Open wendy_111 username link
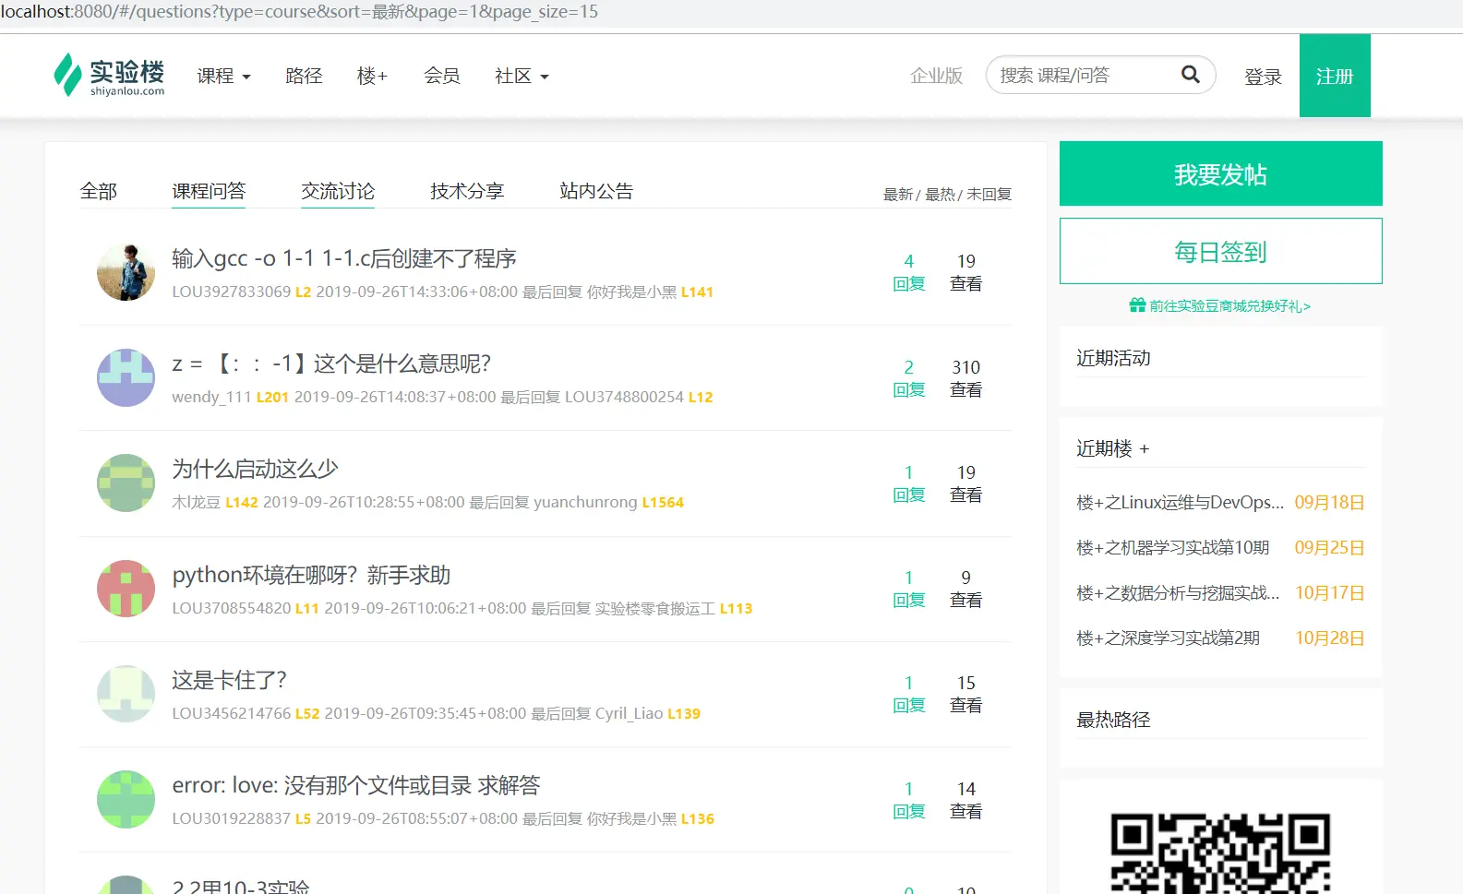1463x894 pixels. [x=211, y=397]
